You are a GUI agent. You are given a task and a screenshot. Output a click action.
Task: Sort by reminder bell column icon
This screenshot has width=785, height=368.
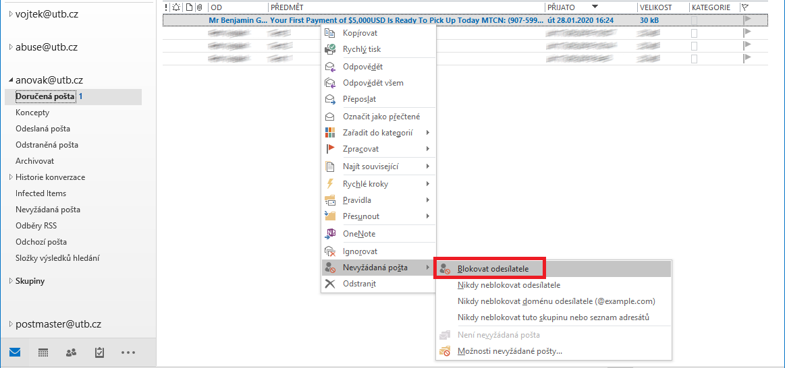click(x=176, y=7)
